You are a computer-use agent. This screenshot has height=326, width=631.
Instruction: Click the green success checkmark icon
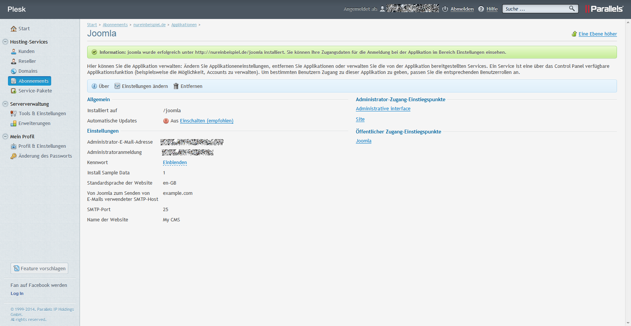point(94,52)
